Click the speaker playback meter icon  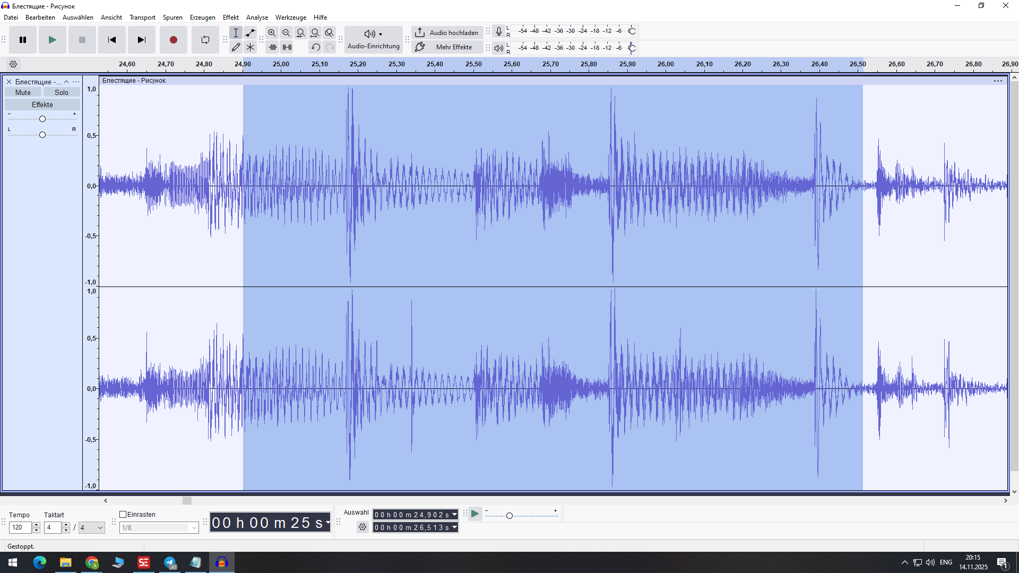point(499,48)
